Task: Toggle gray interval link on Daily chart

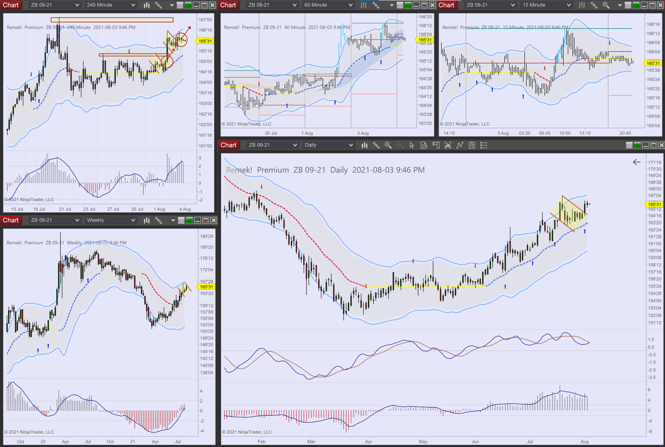Action: tap(629, 145)
